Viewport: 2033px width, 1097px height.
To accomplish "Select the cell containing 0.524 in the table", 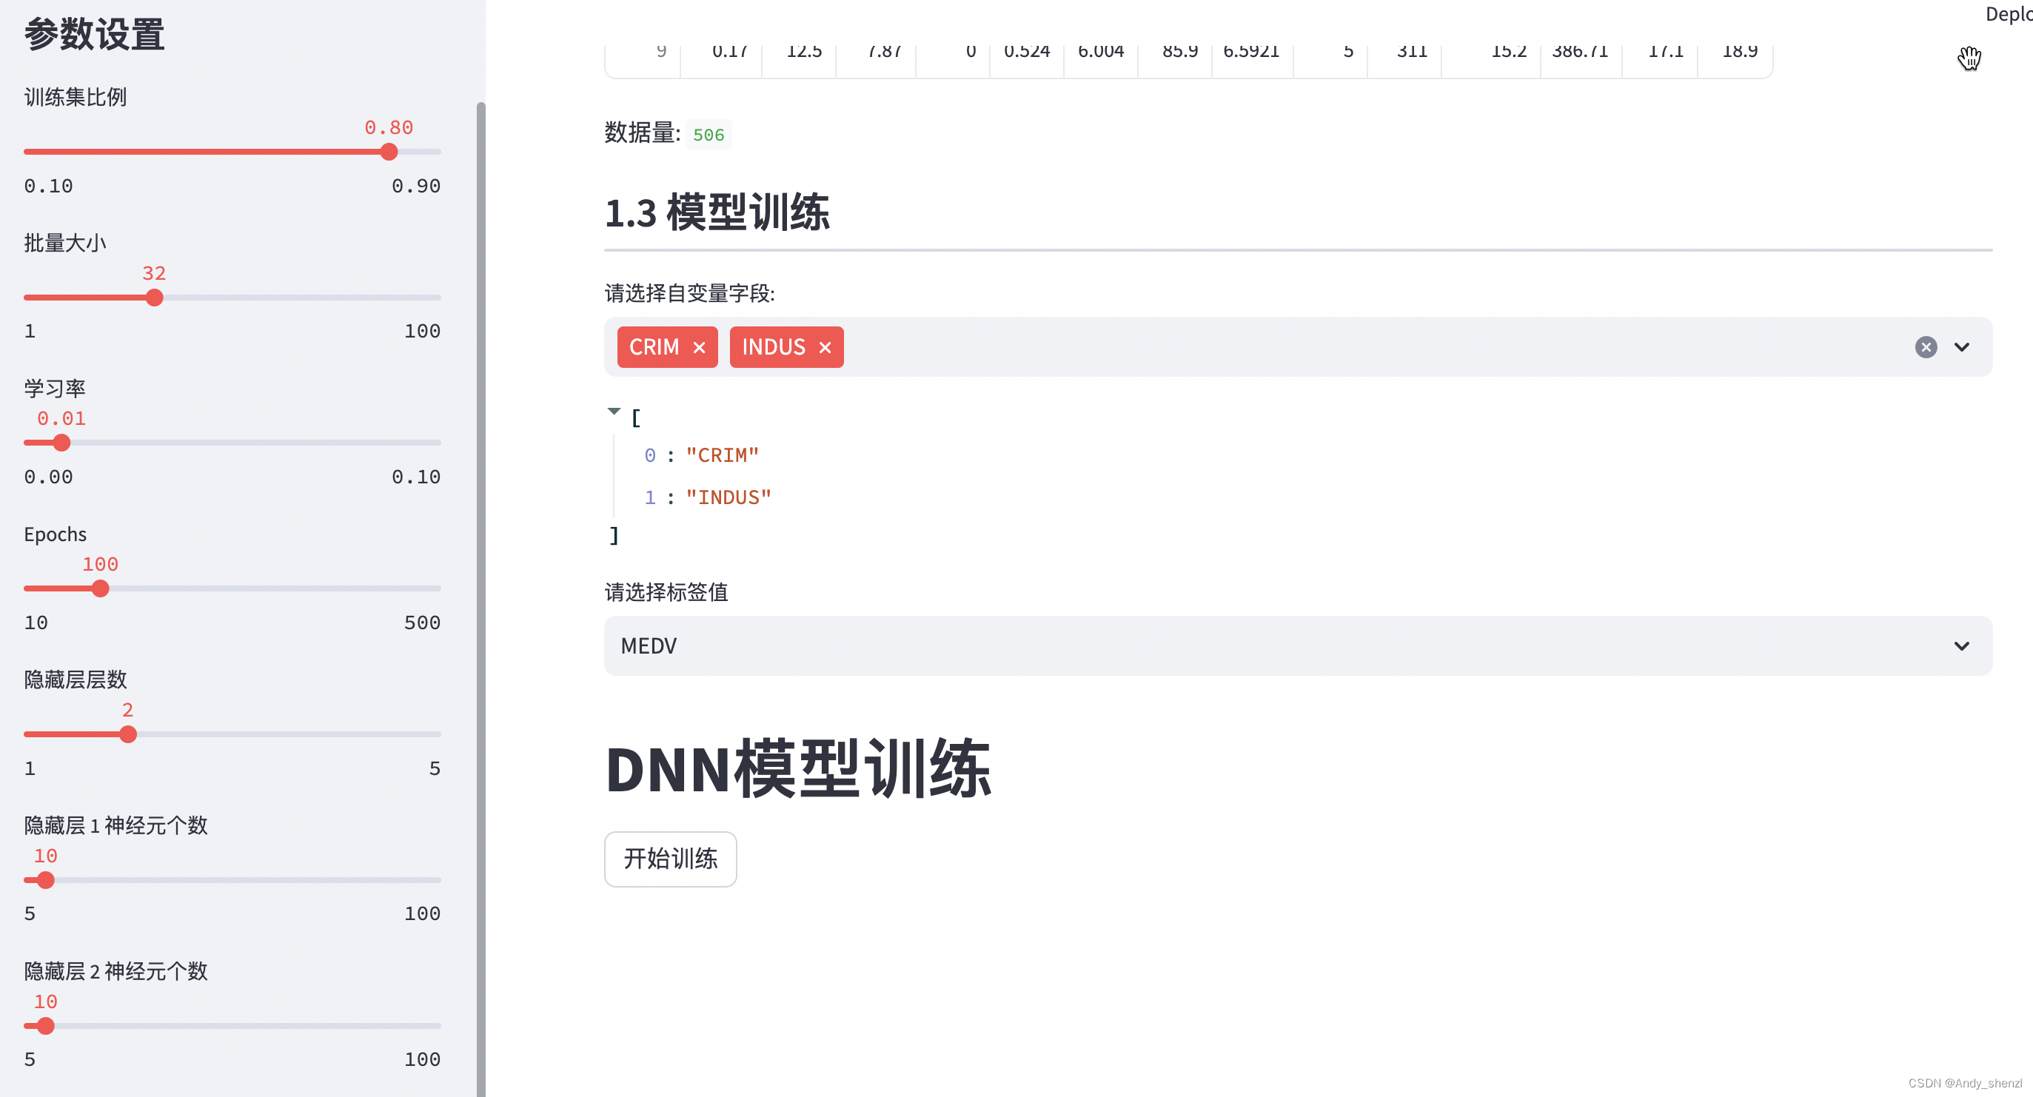I will [x=1026, y=50].
